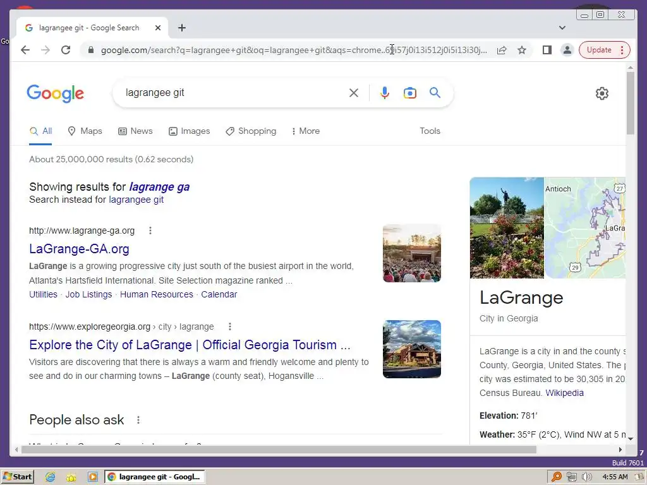The height and width of the screenshot is (485, 647).
Task: Click scroll right arrow on horizontal scrollbar
Action: 620,450
